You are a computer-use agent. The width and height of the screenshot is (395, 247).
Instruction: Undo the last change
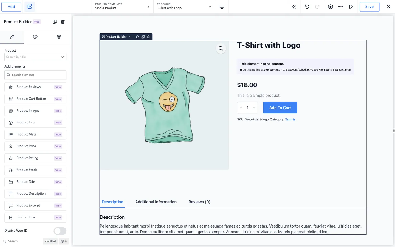(307, 7)
